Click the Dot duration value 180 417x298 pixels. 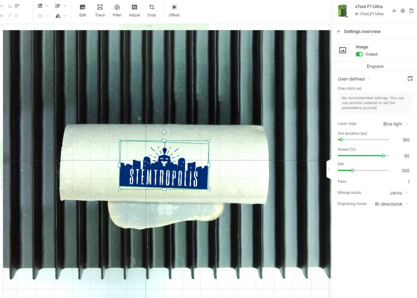pos(406,140)
